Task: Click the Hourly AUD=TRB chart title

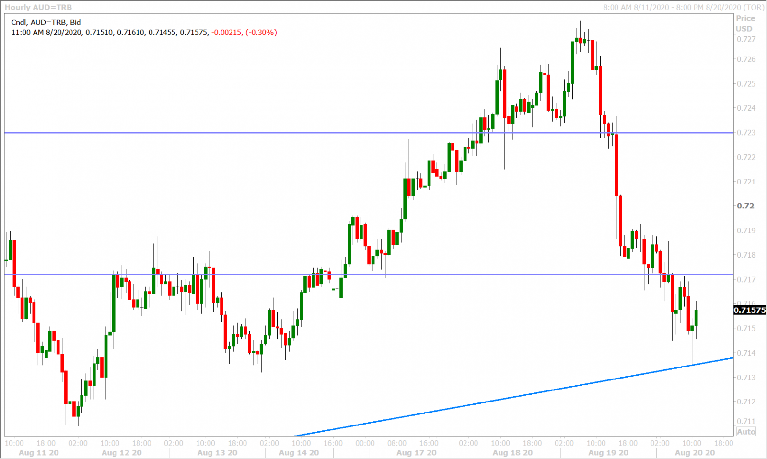Action: 38,7
